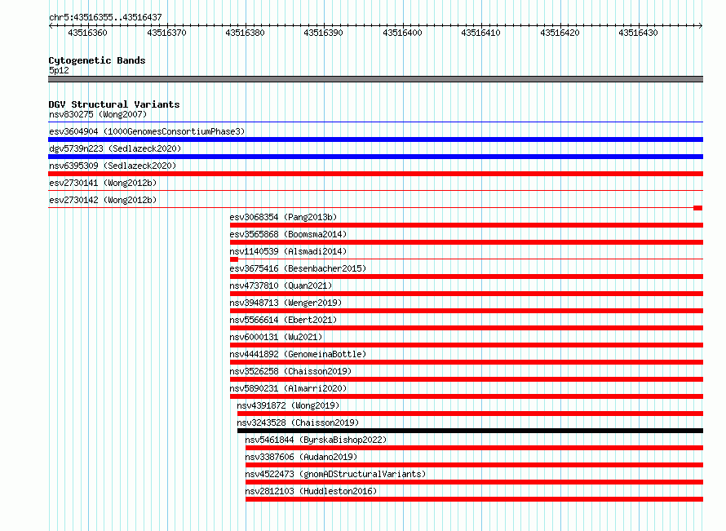The image size is (726, 531).
Task: Click the red bar under nsv4391872
Action: coord(470,414)
